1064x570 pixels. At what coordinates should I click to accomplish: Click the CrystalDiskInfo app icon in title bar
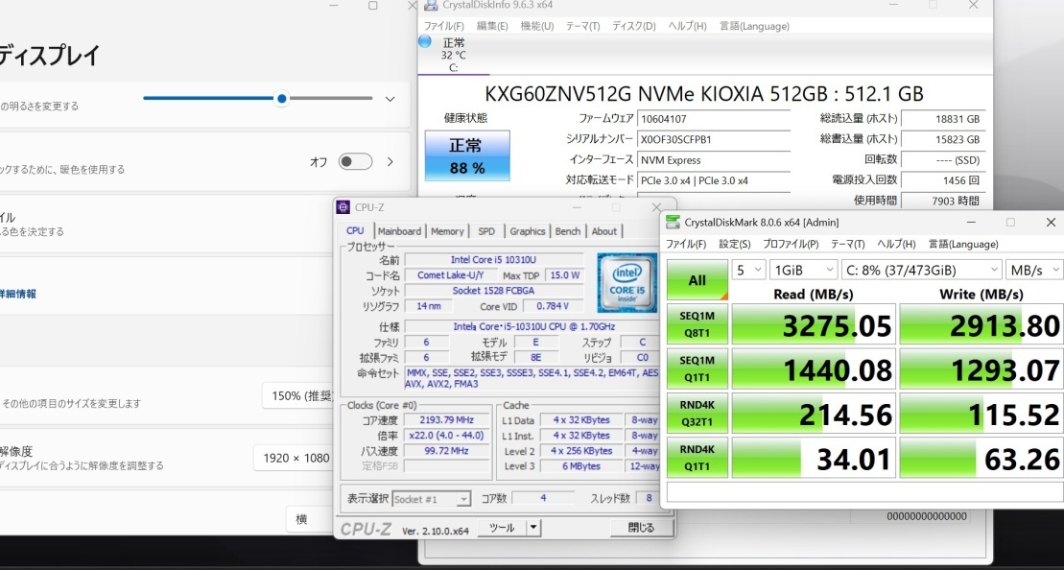(x=430, y=5)
